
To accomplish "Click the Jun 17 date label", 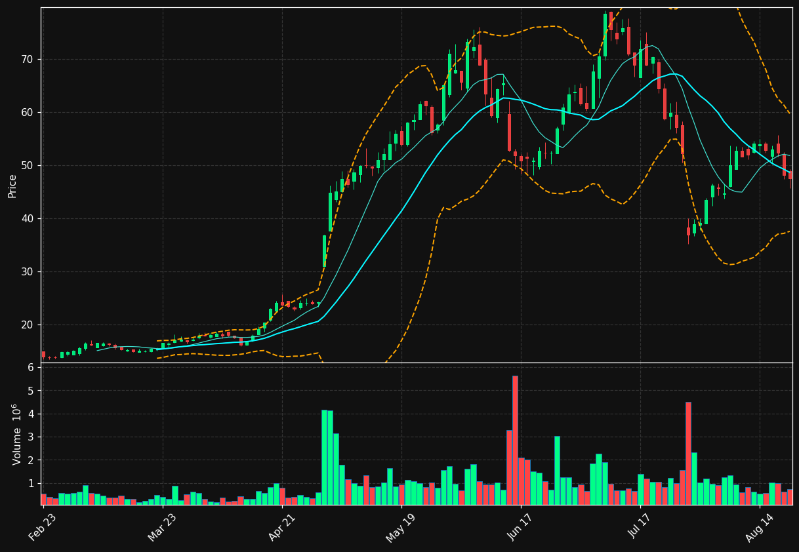I will click(521, 528).
